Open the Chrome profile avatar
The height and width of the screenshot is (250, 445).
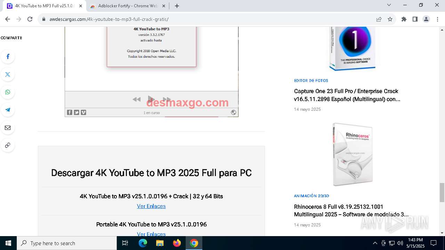coord(426,19)
